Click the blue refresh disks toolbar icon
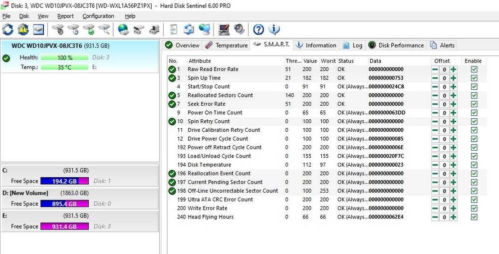 [7, 29]
